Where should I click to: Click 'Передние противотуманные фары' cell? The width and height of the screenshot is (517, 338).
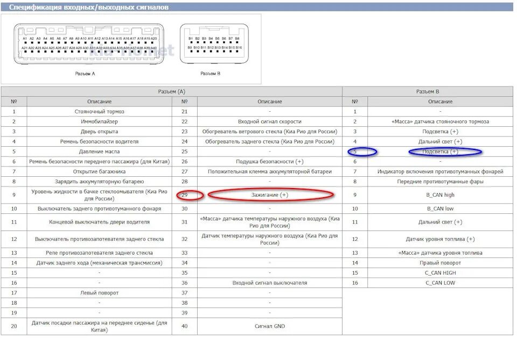pyautogui.click(x=440, y=181)
